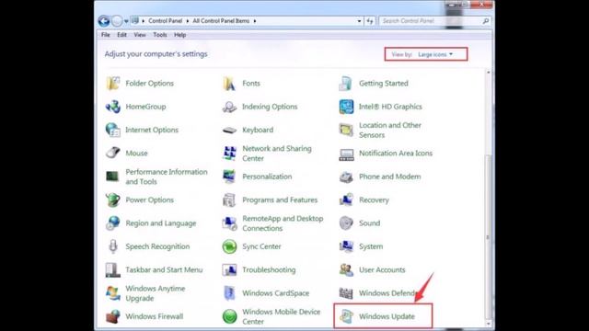The width and height of the screenshot is (589, 331).
Task: Open the Mouse icon
Action: 112,154
